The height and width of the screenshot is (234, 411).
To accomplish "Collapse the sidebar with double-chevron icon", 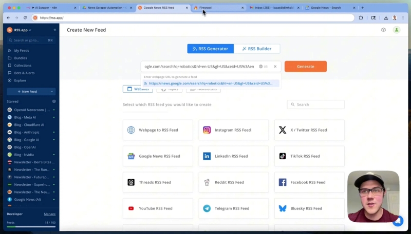I will tap(55, 30).
